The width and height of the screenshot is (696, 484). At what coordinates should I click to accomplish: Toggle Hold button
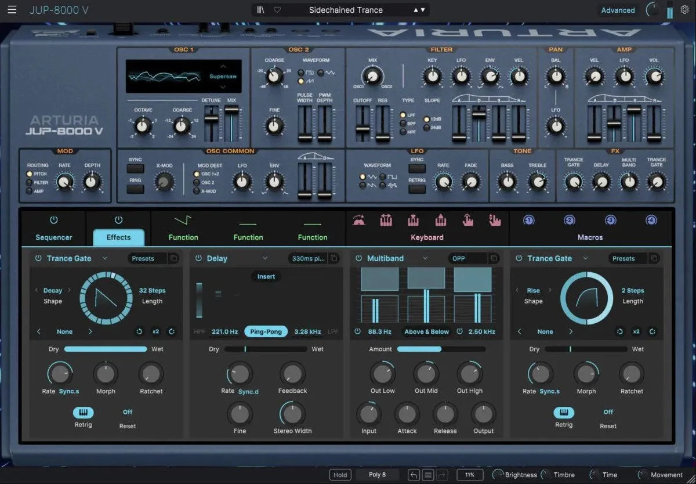340,475
